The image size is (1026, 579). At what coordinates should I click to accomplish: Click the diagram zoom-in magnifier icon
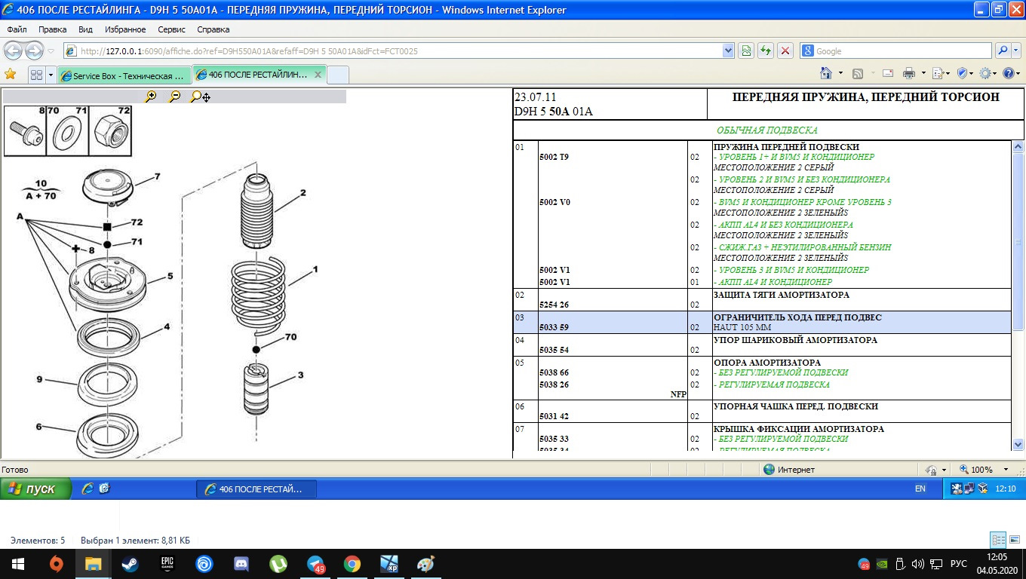(x=151, y=96)
